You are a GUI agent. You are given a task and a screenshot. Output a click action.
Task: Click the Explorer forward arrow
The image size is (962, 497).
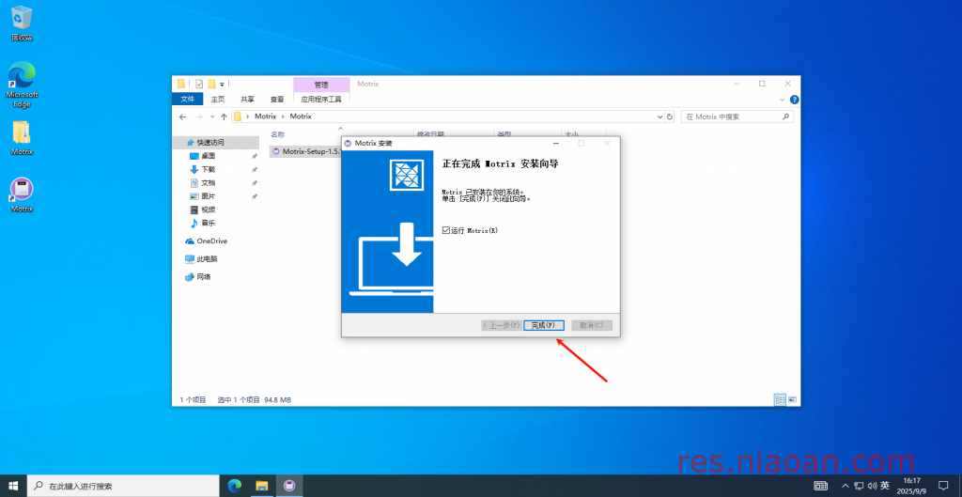click(199, 116)
